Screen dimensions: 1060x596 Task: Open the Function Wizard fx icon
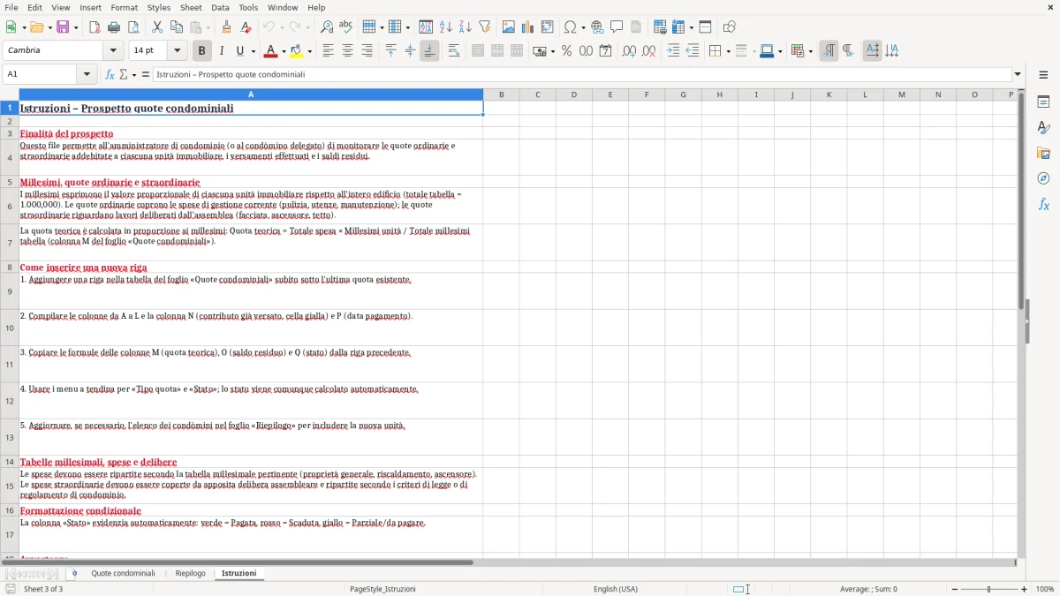point(110,75)
